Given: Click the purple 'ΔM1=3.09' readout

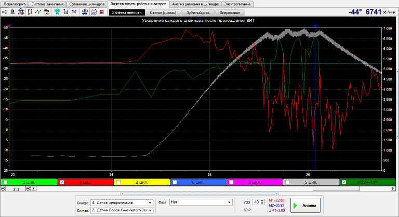Looking at the screenshot, I should [x=276, y=210].
